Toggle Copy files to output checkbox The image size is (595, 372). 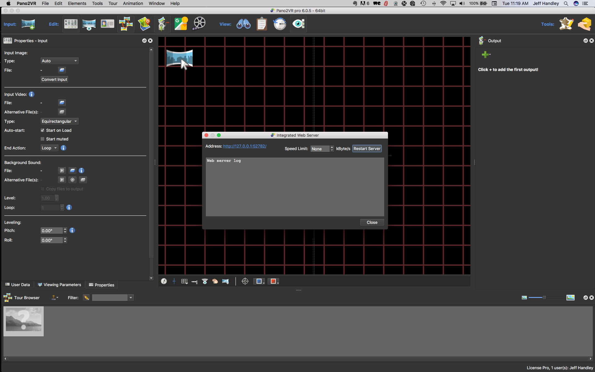click(x=42, y=189)
